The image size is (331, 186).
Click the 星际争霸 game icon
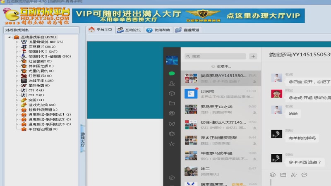(24, 86)
